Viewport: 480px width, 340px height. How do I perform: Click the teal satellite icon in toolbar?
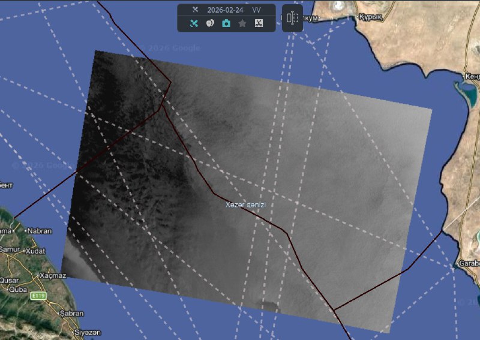tap(194, 23)
